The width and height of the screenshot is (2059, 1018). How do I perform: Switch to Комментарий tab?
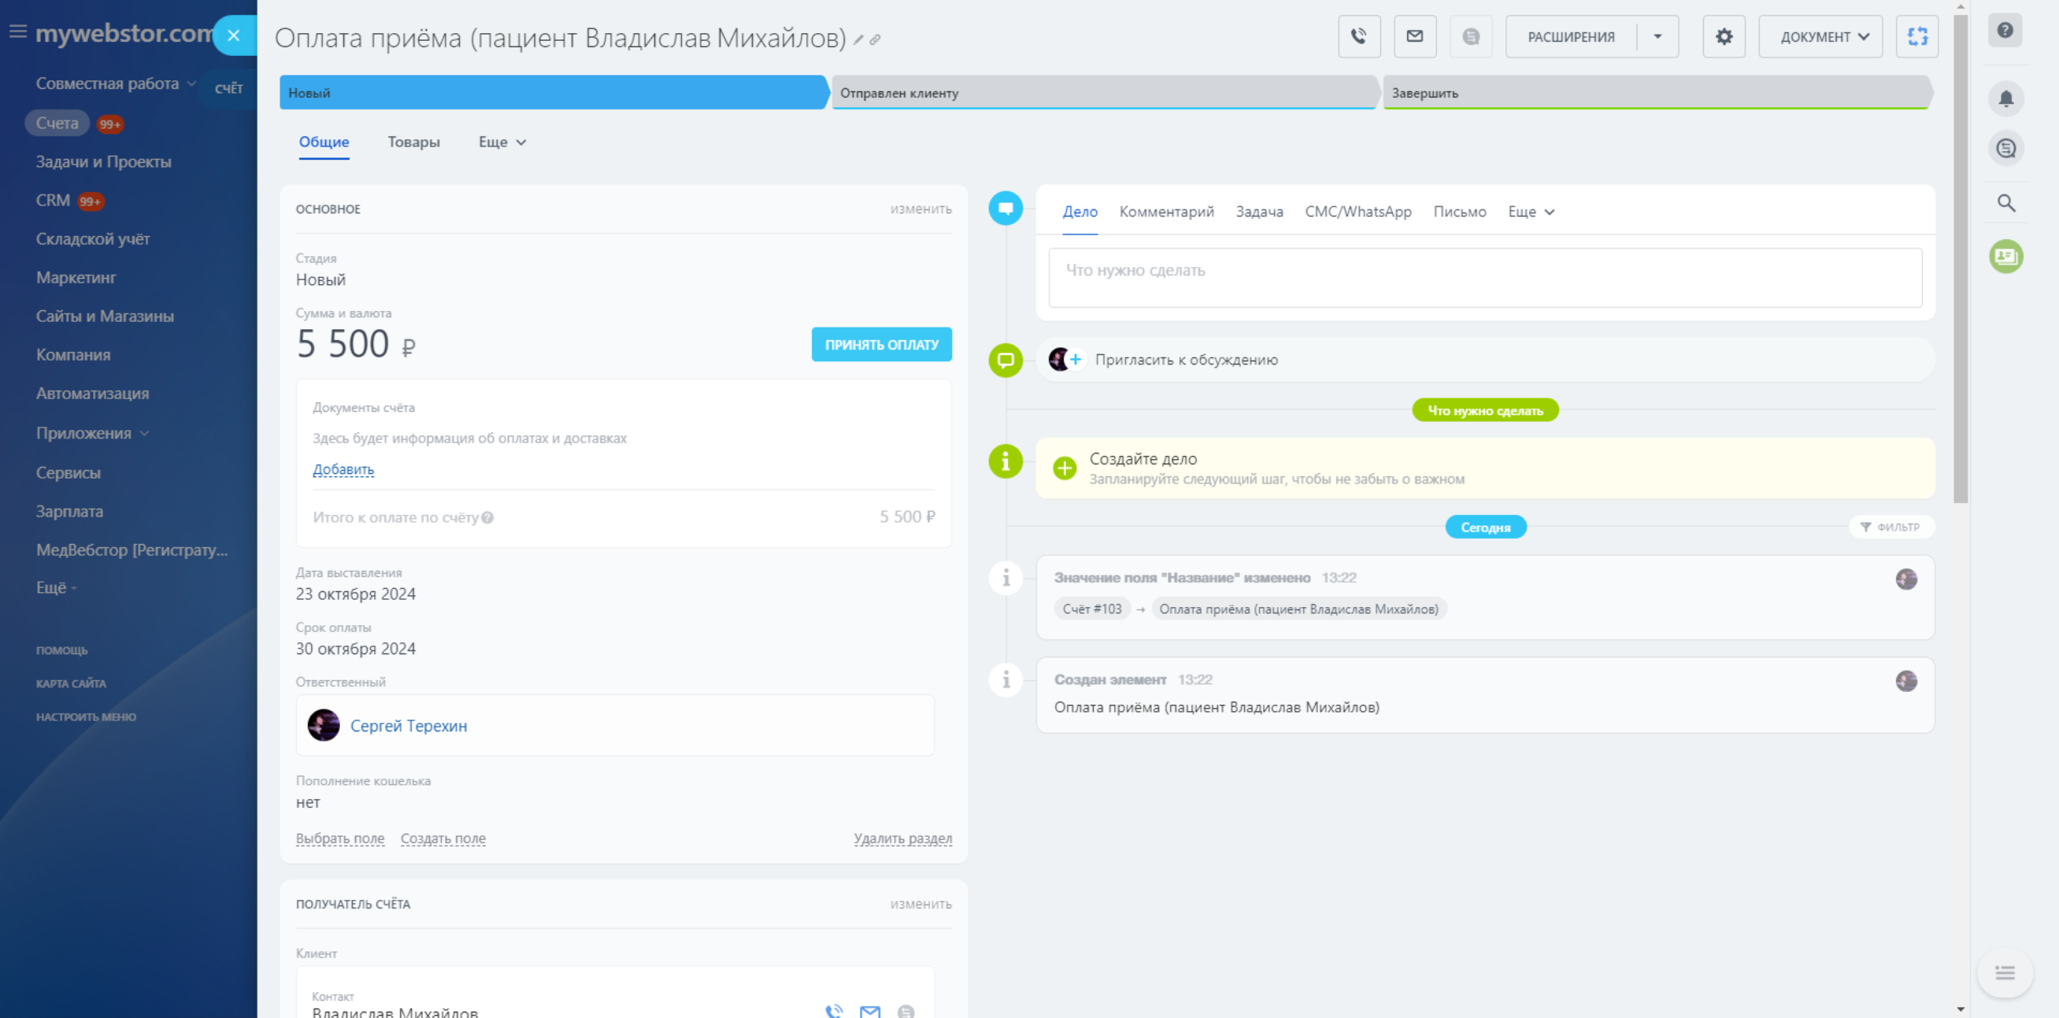coord(1166,212)
